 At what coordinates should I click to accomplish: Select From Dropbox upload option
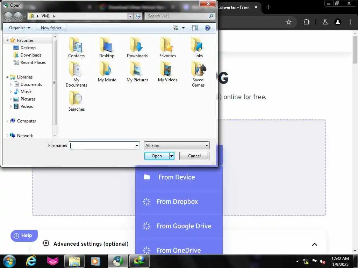pyautogui.click(x=179, y=202)
